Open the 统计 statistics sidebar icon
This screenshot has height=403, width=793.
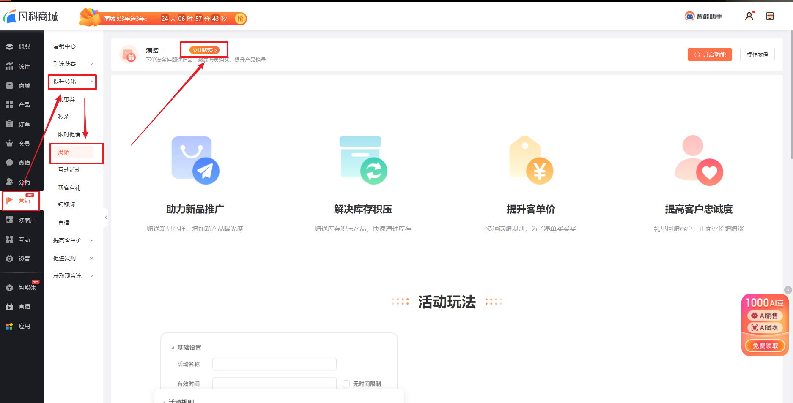point(9,66)
